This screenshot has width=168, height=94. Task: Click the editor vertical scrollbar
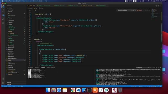[x=162, y=32]
